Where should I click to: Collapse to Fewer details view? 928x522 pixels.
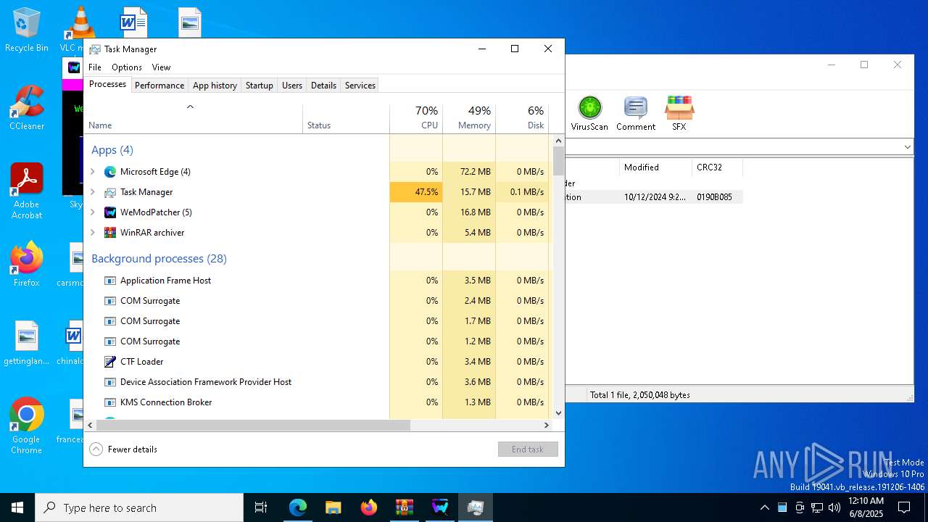pos(123,449)
